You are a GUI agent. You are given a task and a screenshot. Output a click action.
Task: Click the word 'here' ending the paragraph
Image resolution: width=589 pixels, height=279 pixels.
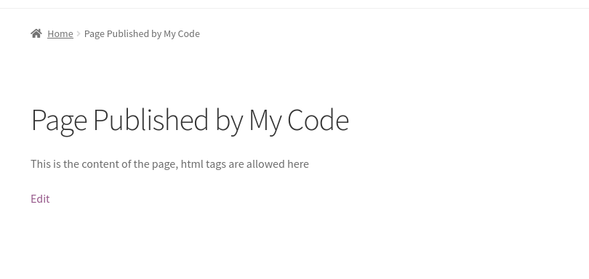(x=298, y=163)
